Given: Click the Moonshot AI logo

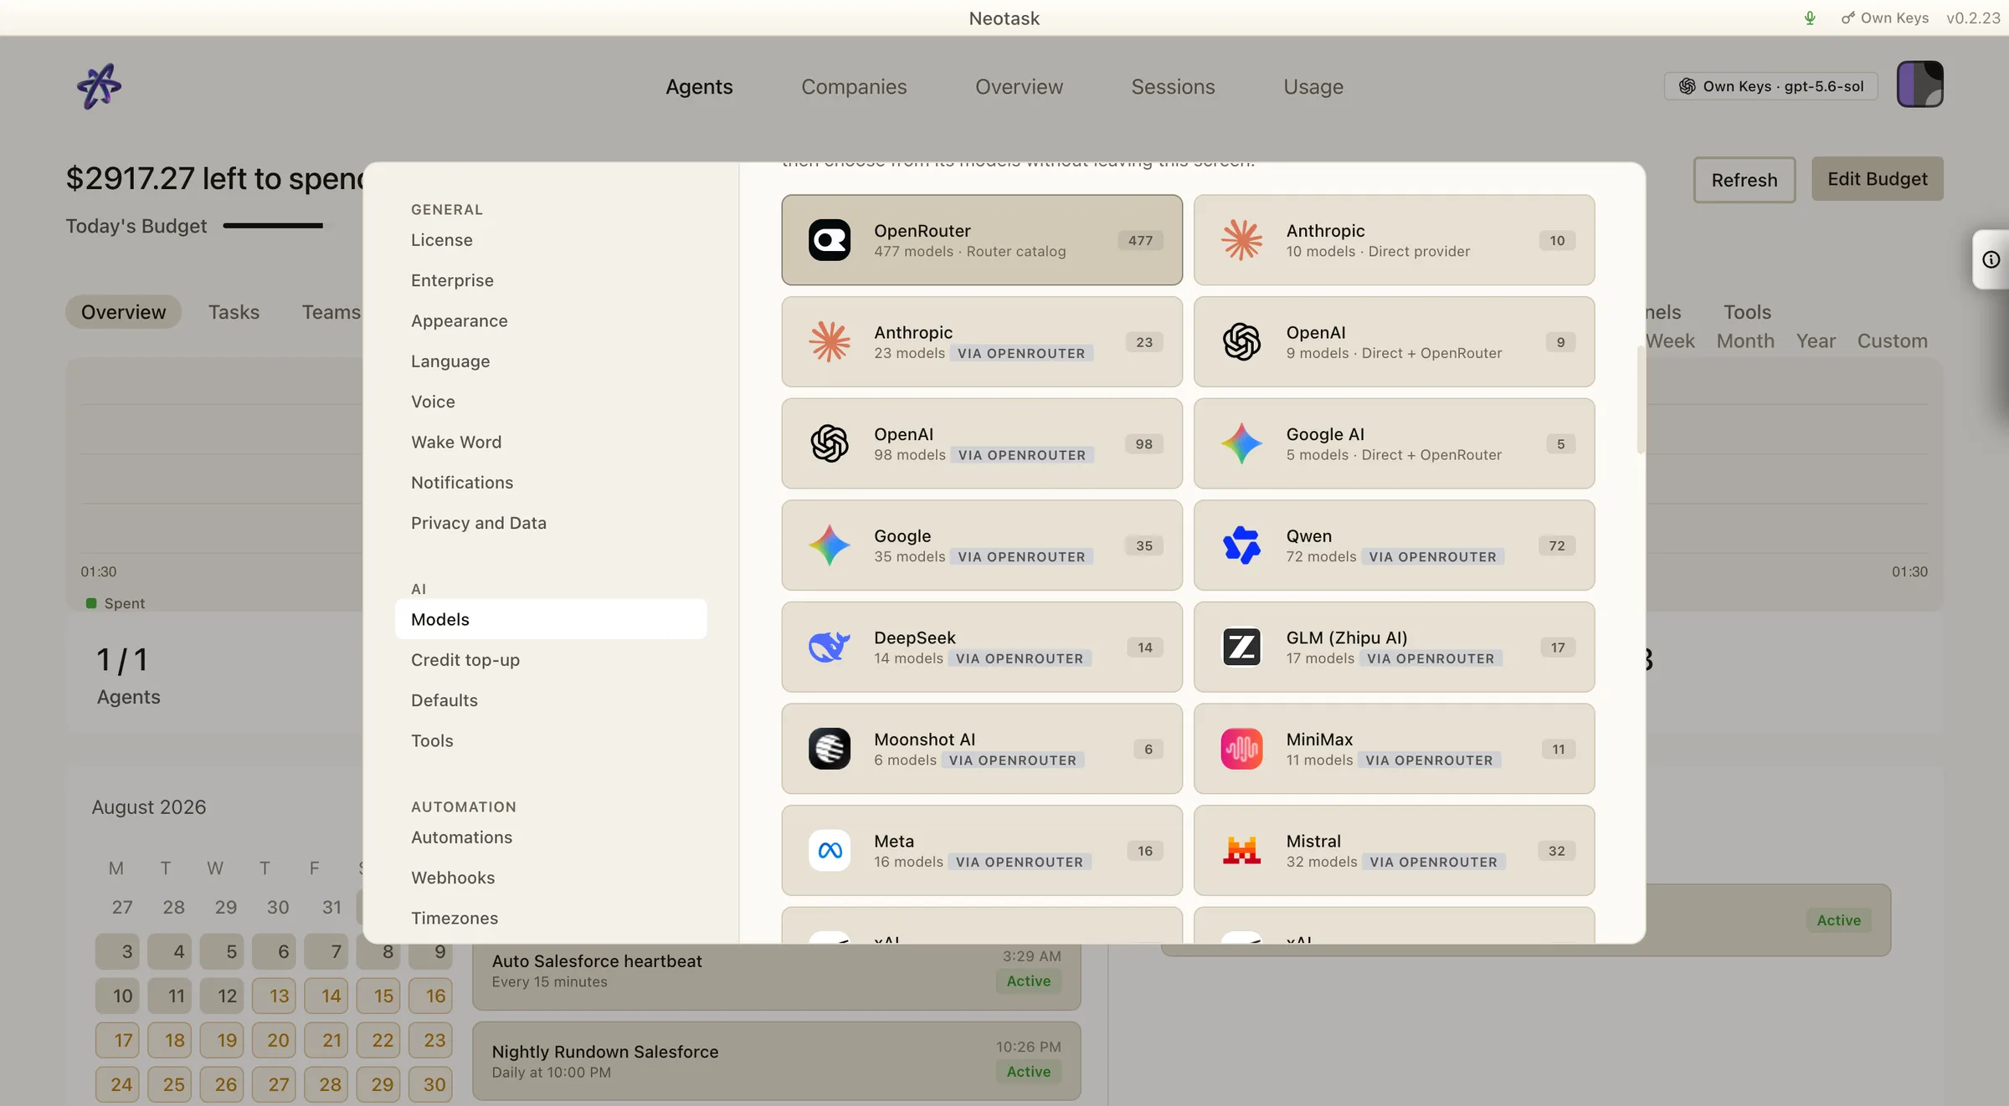Looking at the screenshot, I should [830, 749].
